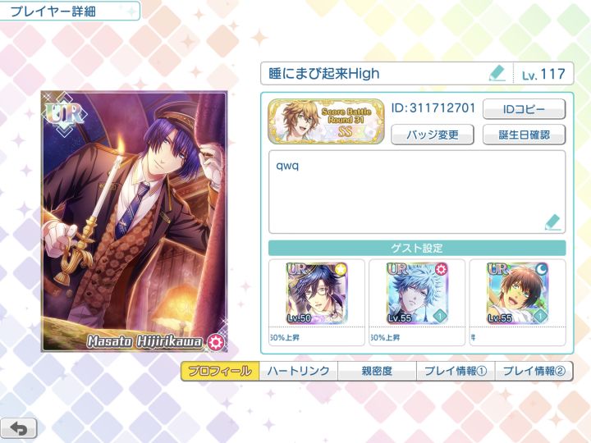Edit player name with pencil icon
Viewport: 591px width, 443px height.
coord(497,74)
